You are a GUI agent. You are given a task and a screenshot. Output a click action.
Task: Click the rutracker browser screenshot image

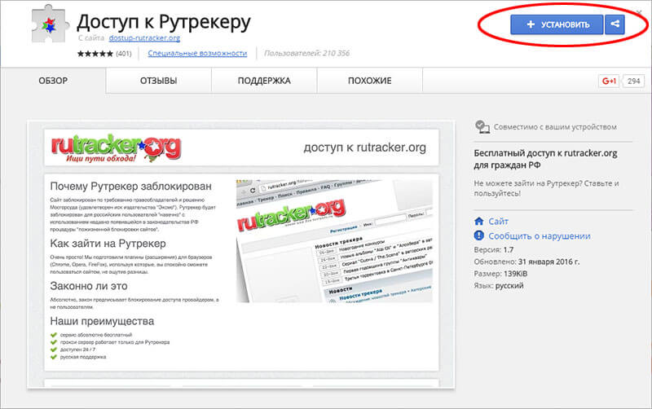[x=334, y=241]
